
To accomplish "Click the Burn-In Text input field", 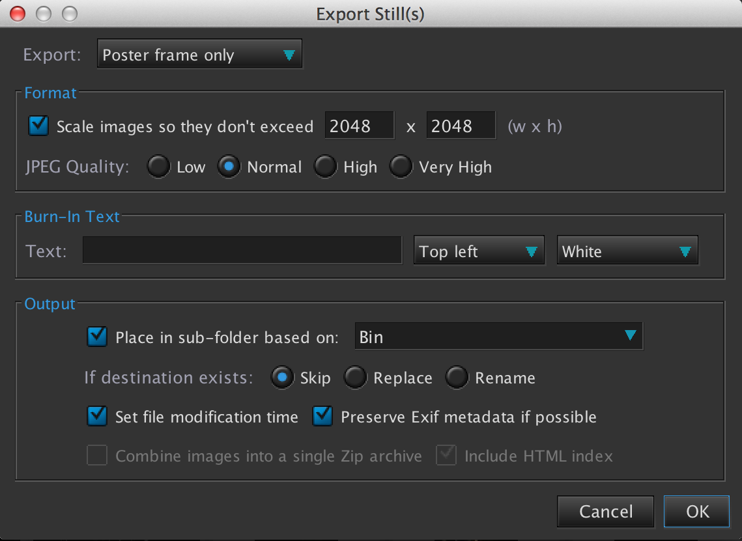I will pos(242,251).
